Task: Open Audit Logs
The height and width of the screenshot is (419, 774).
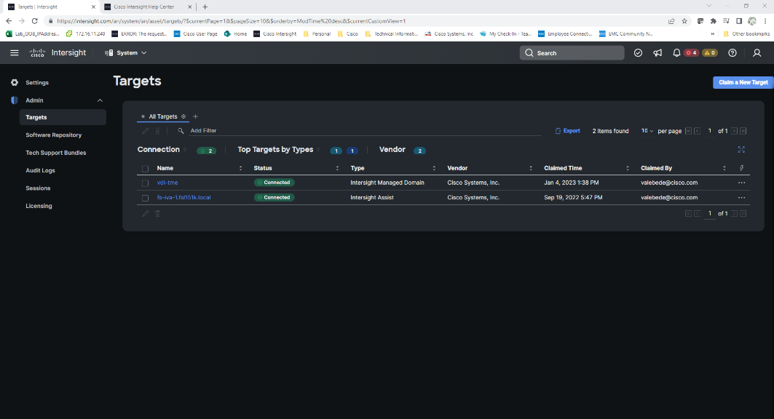Action: click(41, 170)
